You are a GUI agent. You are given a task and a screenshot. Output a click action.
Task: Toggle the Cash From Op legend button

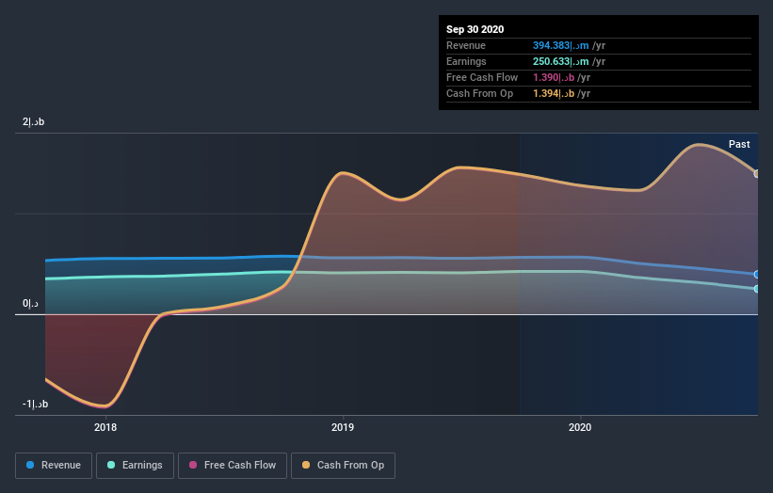pyautogui.click(x=343, y=466)
